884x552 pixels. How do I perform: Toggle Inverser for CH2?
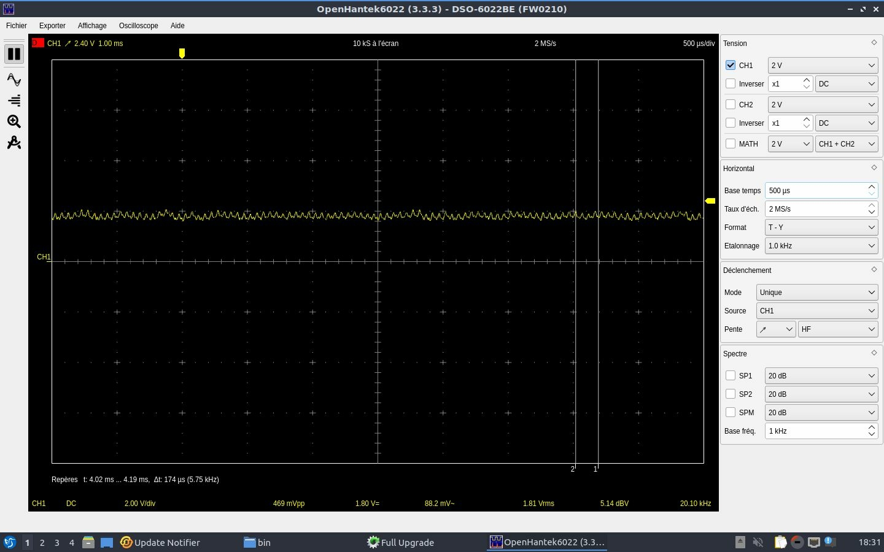pos(731,123)
